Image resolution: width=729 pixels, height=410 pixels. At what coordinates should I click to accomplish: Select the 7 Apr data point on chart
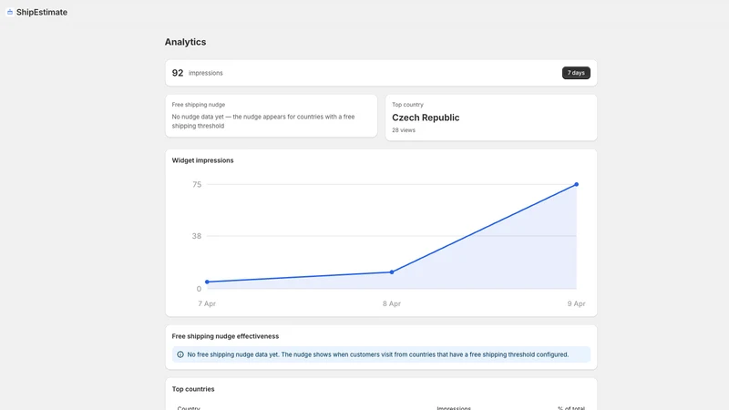[x=207, y=282]
